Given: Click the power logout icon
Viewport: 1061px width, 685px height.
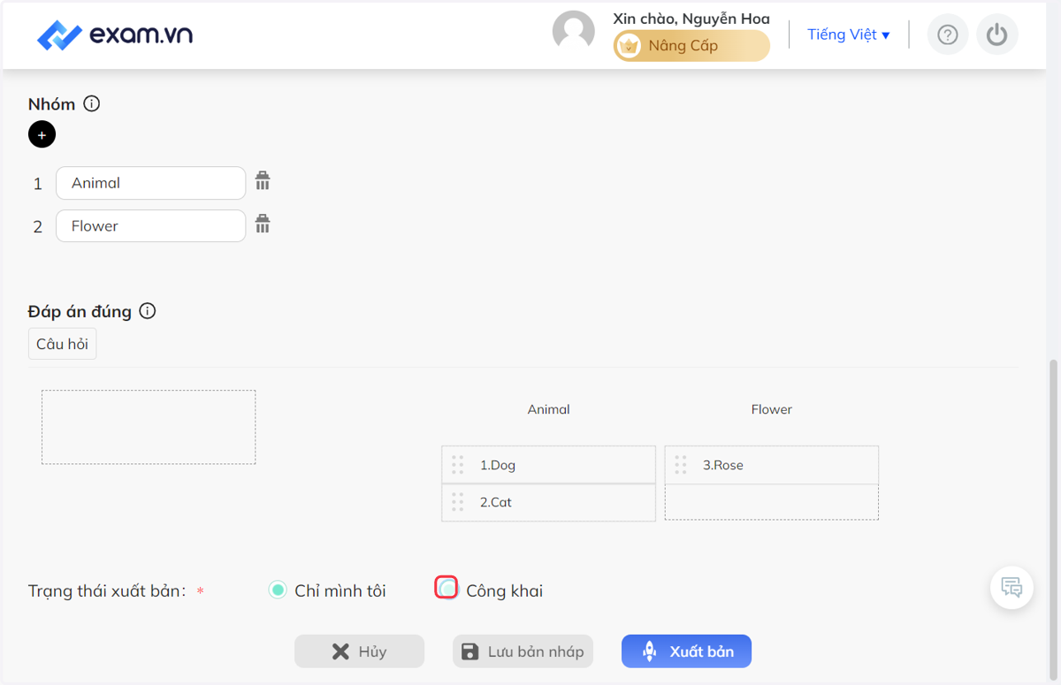Looking at the screenshot, I should tap(997, 34).
